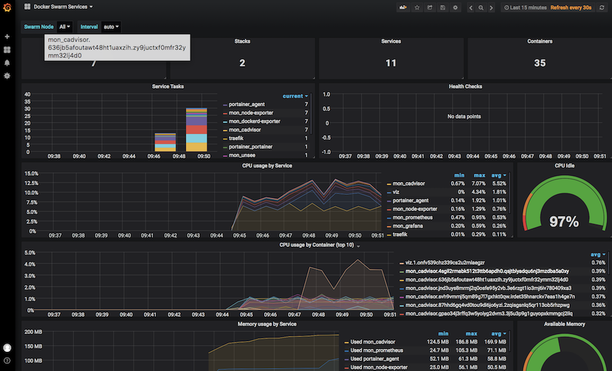Toggle mon_prometheus series in CPU legend
Viewport: 612px width, 371px height.
pyautogui.click(x=412, y=217)
